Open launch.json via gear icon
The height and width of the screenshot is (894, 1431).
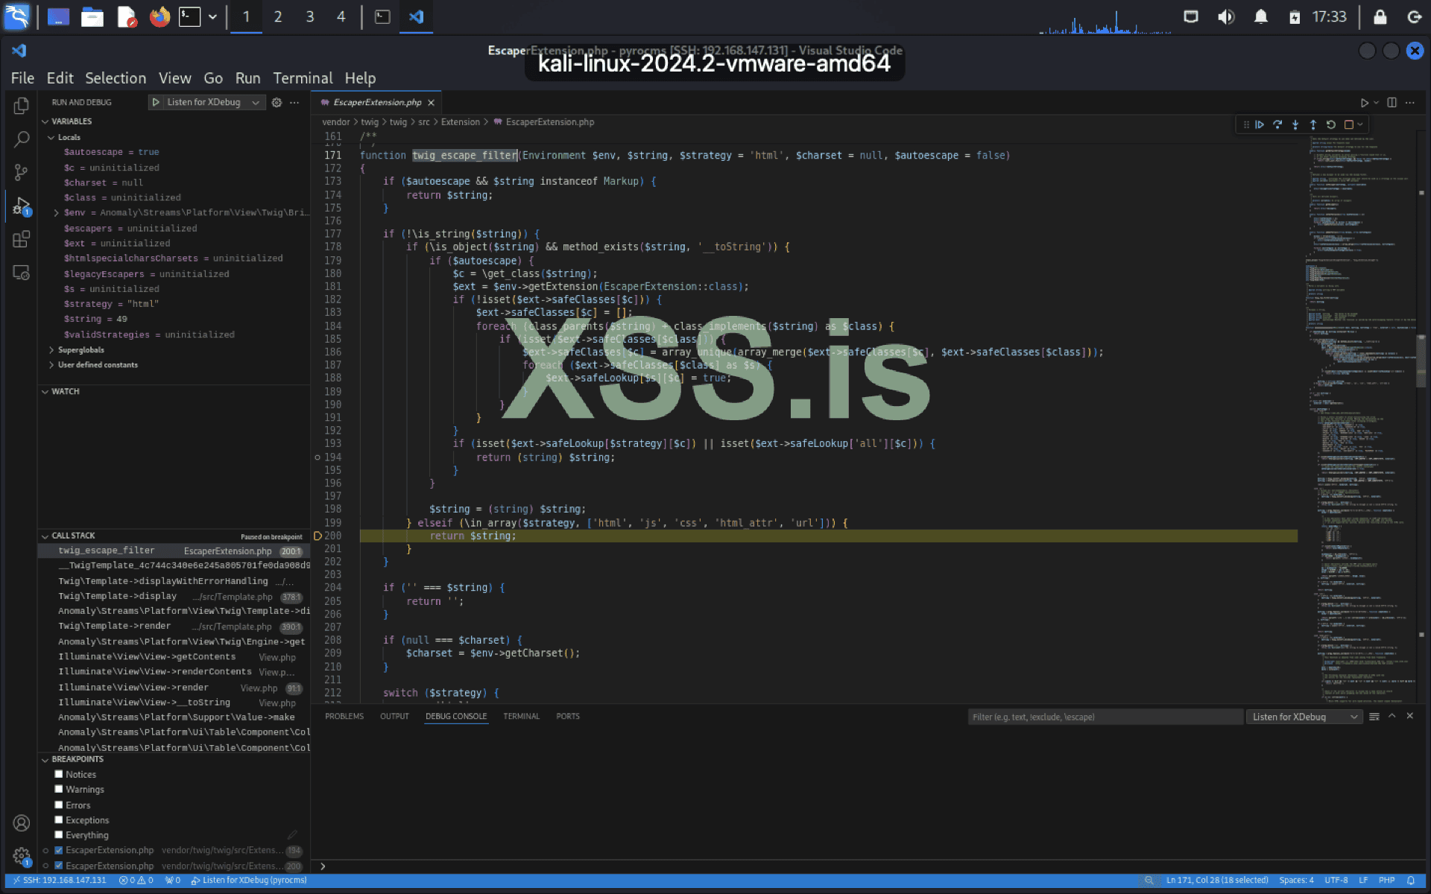[x=277, y=102]
